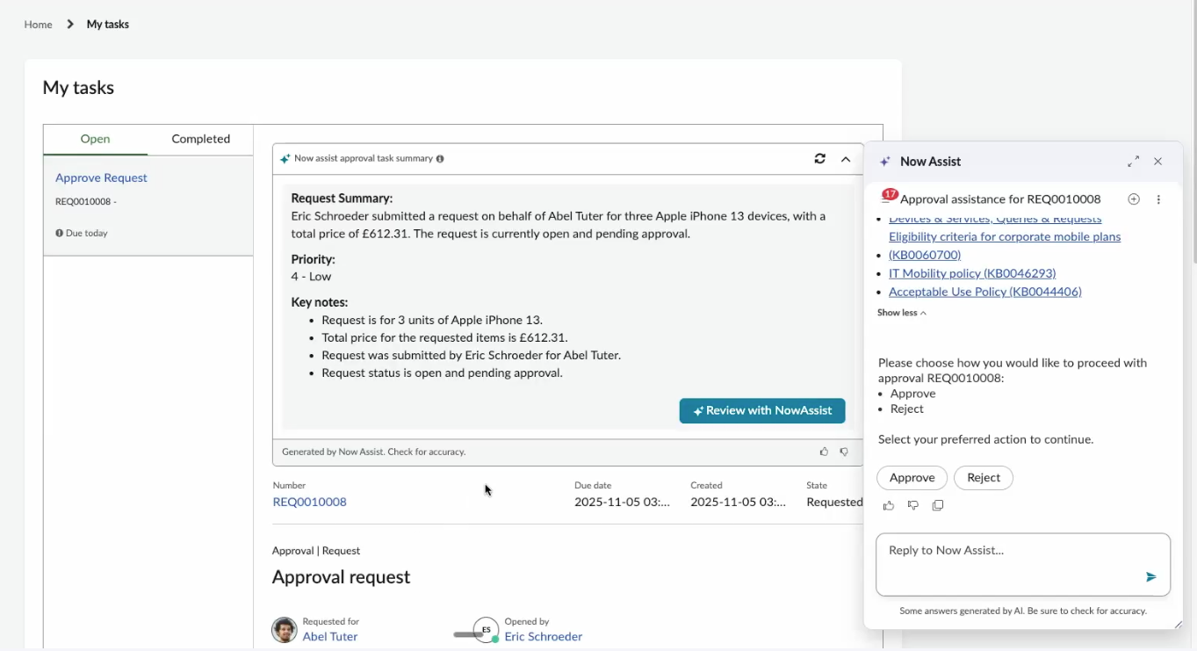
Task: Open Eric Schroeder's profile link
Action: coord(544,636)
